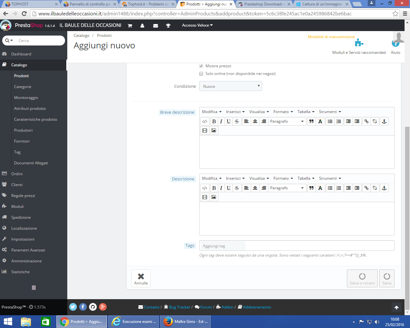410x328 pixels.
Task: Click Bold in Descrizione editor
Action: (214, 188)
